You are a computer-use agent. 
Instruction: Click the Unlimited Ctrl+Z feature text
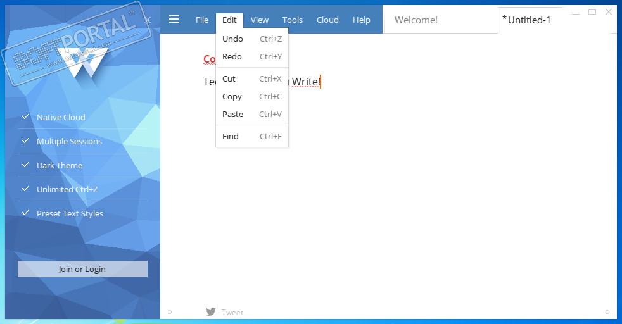67,189
